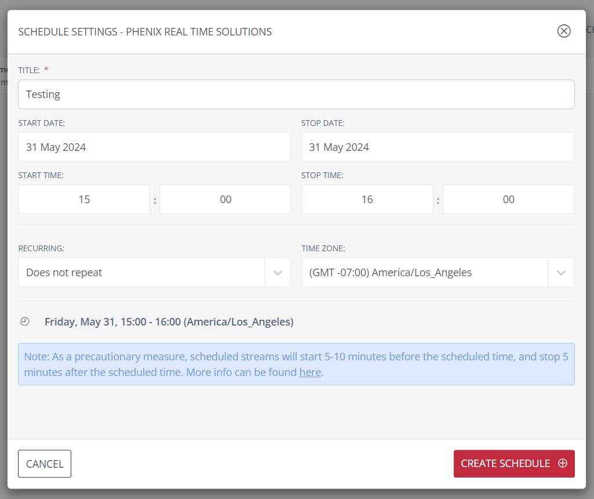Screen dimensions: 594x499
Task: Click the plus circle icon on Create Schedule
Action: [563, 464]
